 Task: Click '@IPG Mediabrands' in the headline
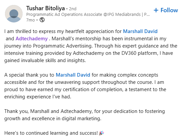pos(122,15)
